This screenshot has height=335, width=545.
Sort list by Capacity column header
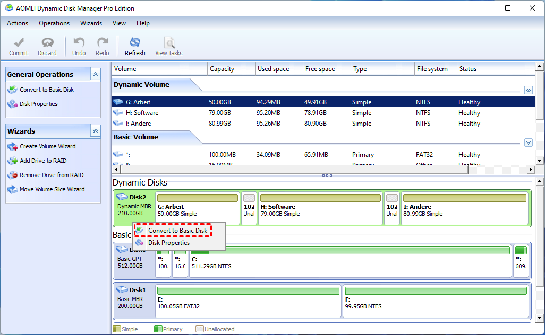point(221,69)
